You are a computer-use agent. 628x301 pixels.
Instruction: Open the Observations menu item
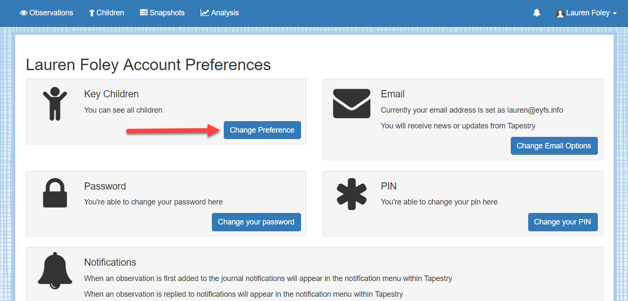(x=47, y=13)
